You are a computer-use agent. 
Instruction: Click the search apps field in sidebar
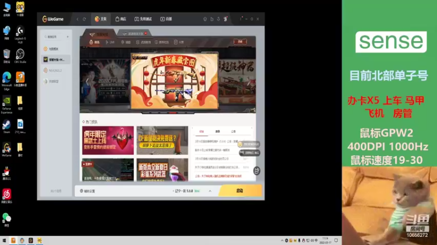click(54, 36)
